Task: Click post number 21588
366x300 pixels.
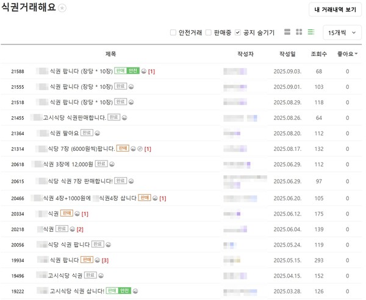Action: pyautogui.click(x=18, y=72)
